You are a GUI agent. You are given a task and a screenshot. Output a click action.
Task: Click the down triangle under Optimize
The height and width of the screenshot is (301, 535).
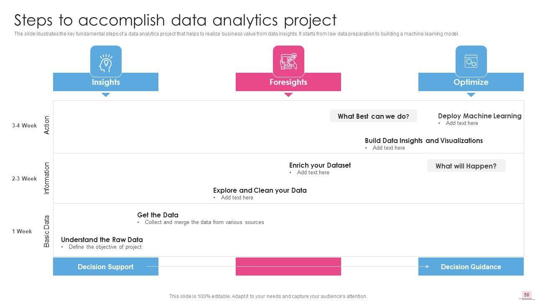(x=471, y=95)
